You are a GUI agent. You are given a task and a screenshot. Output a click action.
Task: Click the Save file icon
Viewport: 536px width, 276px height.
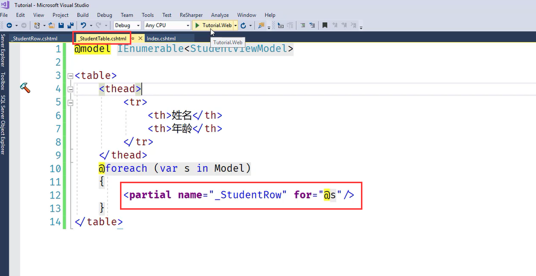click(x=61, y=25)
